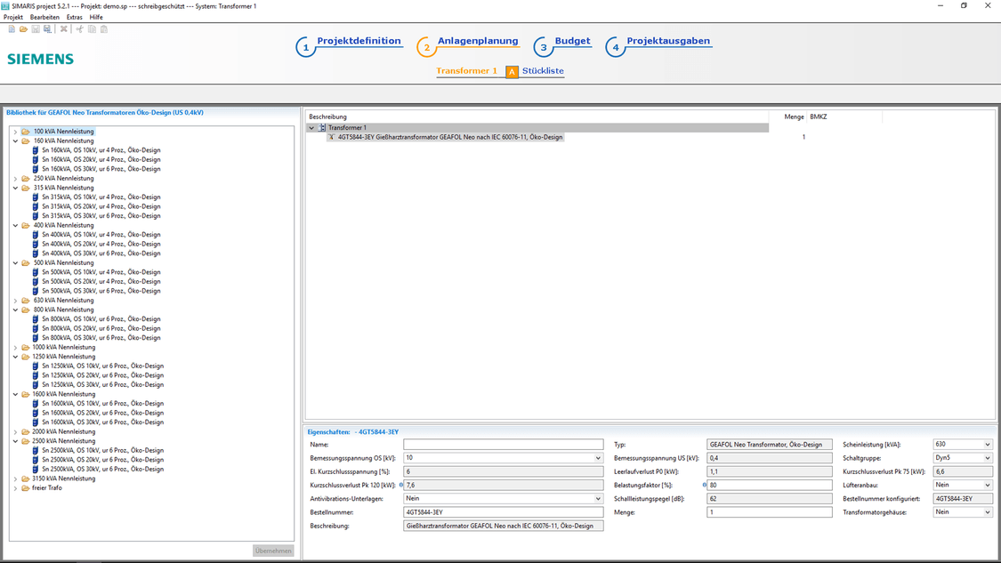Viewport: 1001px width, 563px height.
Task: Delete selection using the red X toolbar icon
Action: pyautogui.click(x=63, y=28)
